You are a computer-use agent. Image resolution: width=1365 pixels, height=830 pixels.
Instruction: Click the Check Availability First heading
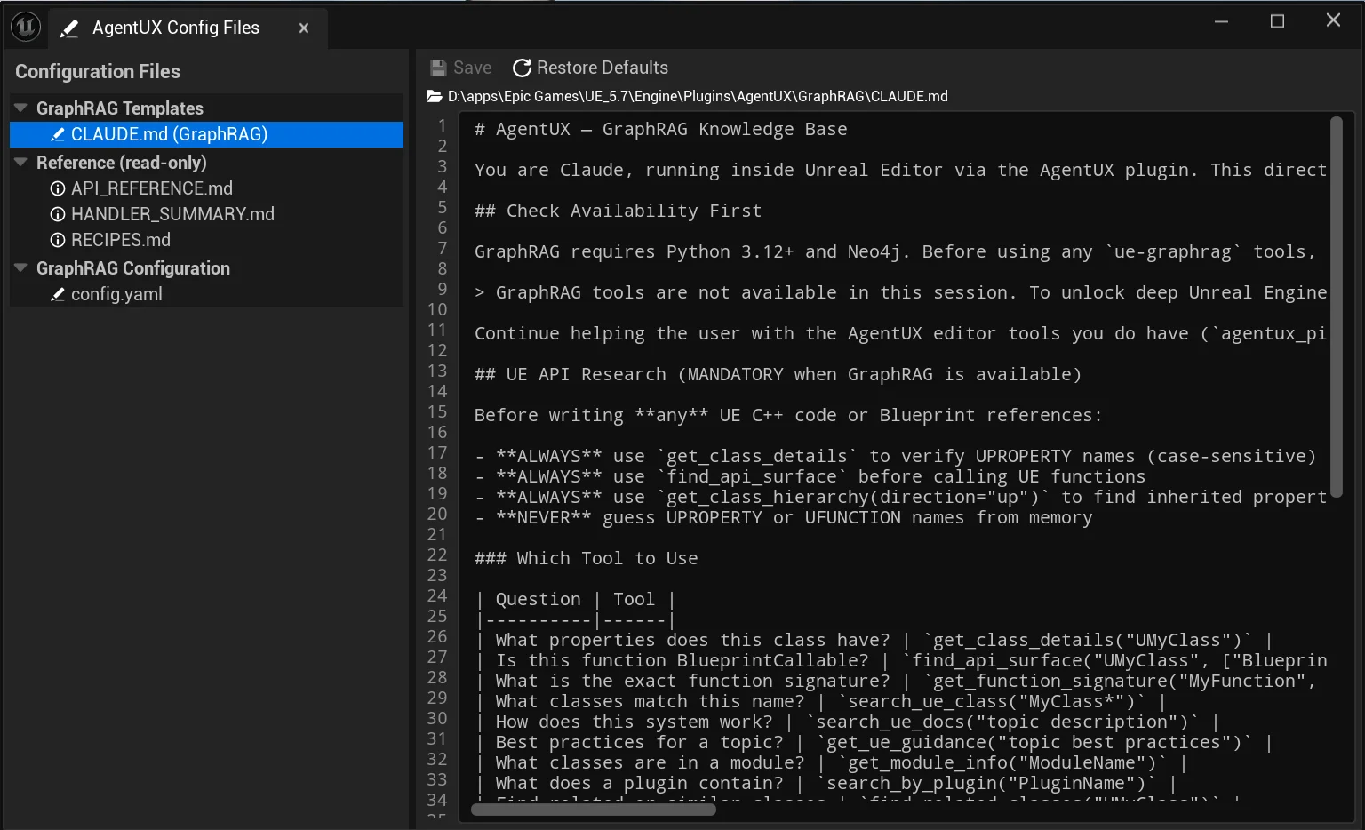pos(618,211)
